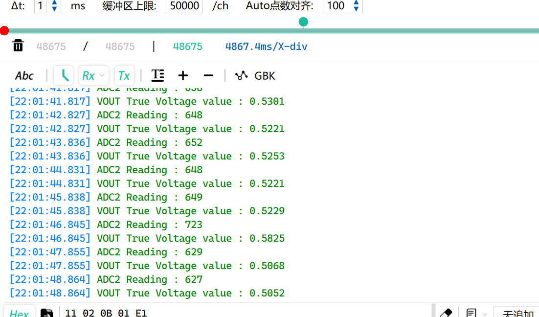Toggle Tx transmit data display
Viewport: 539px width, 317px height.
click(124, 76)
